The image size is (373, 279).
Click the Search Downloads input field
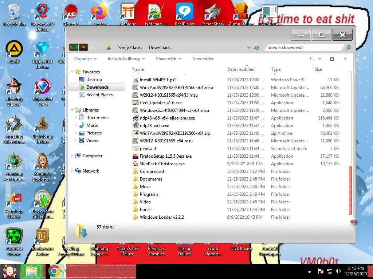(305, 48)
